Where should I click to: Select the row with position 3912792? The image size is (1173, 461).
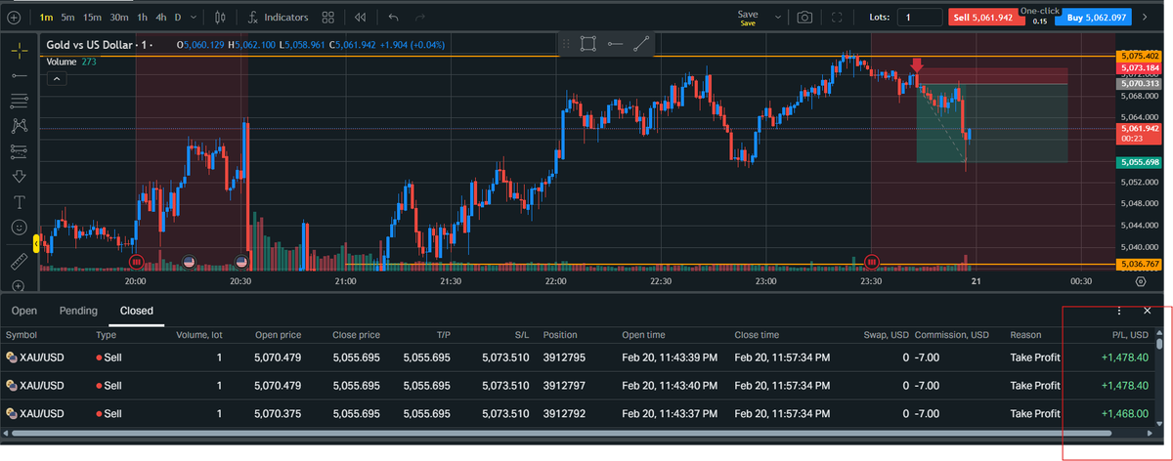point(577,412)
